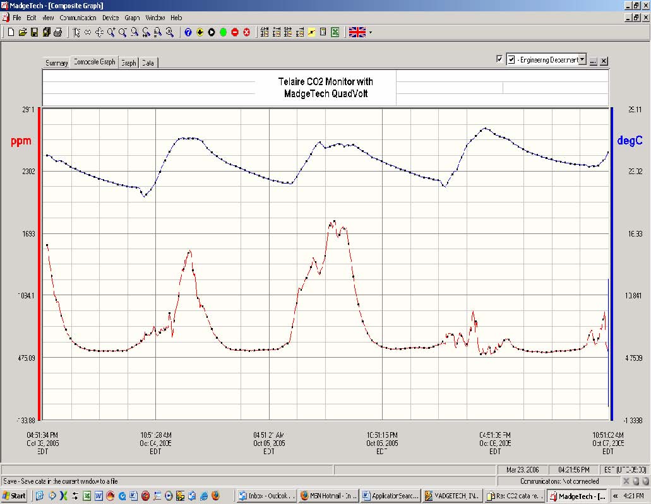Click the 04:21:56 PM status bar time
Screen dimensions: 651x504
[574, 469]
